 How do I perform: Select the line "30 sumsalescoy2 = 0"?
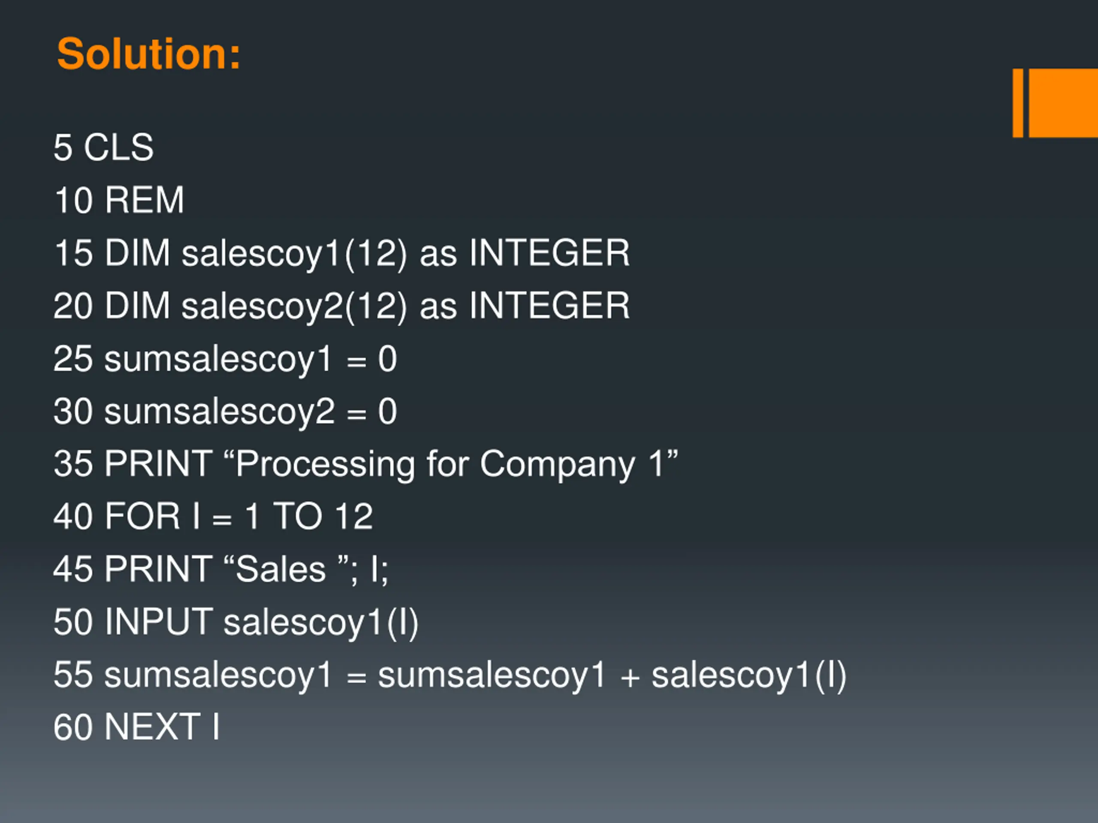(225, 412)
